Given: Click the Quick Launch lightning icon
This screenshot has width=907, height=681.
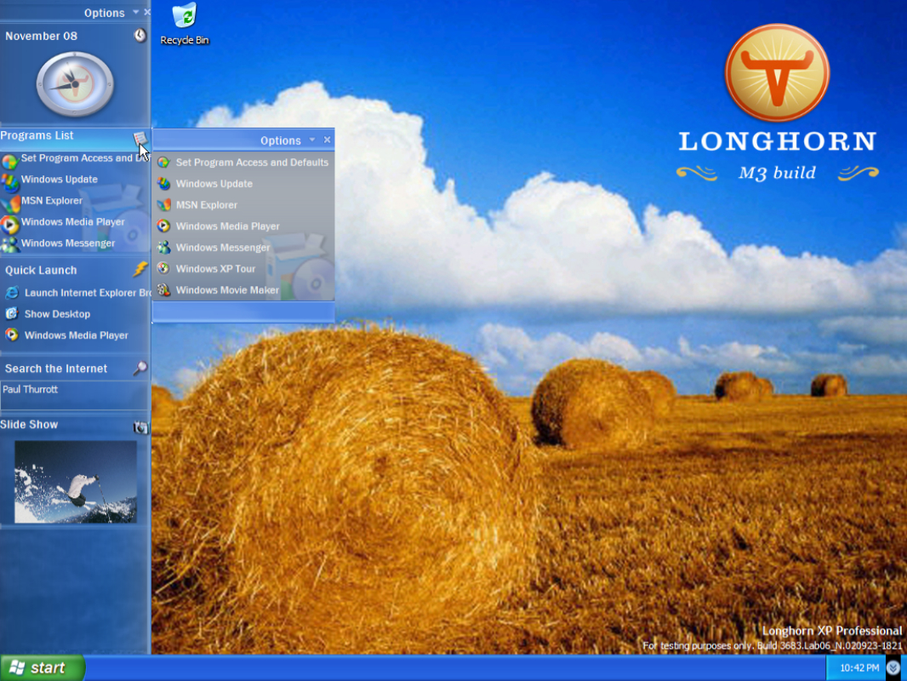Looking at the screenshot, I should coord(140,268).
